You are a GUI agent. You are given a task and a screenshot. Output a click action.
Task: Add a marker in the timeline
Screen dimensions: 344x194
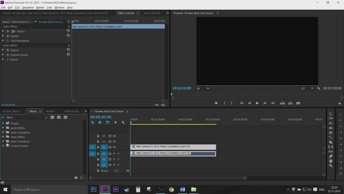click(116, 122)
